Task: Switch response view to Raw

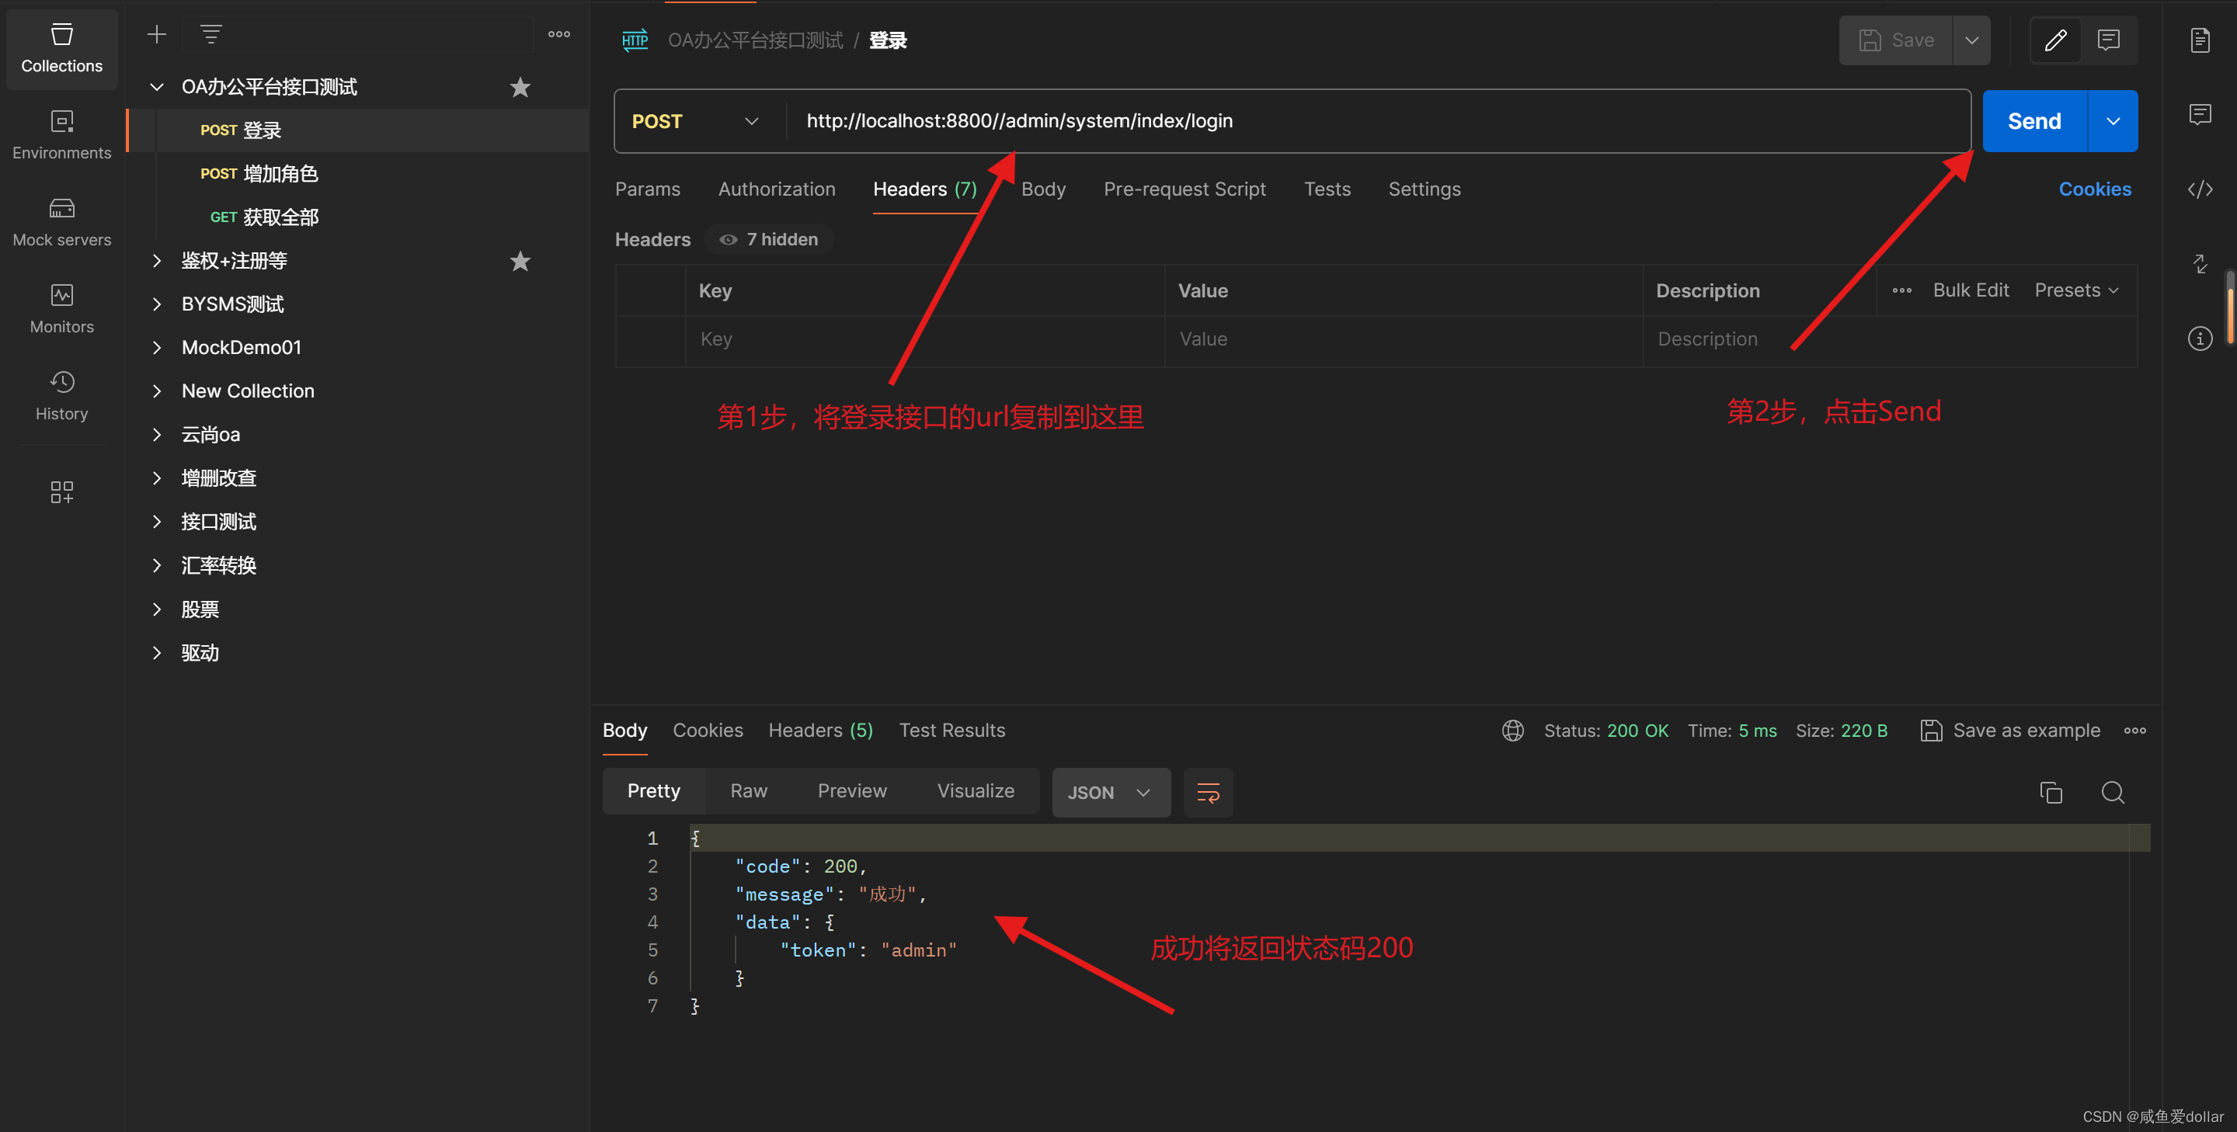Action: 749,791
